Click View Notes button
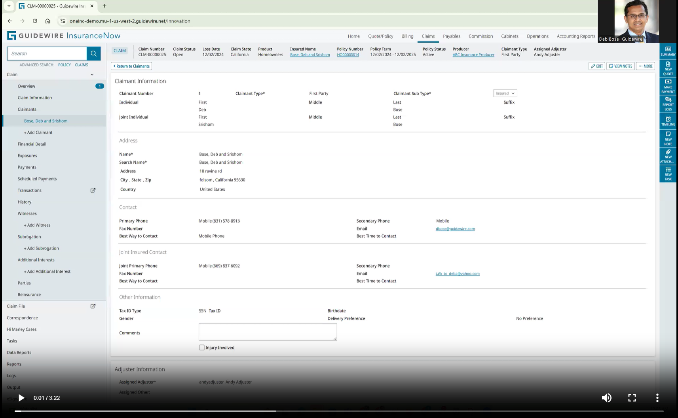This screenshot has width=678, height=418. 621,66
